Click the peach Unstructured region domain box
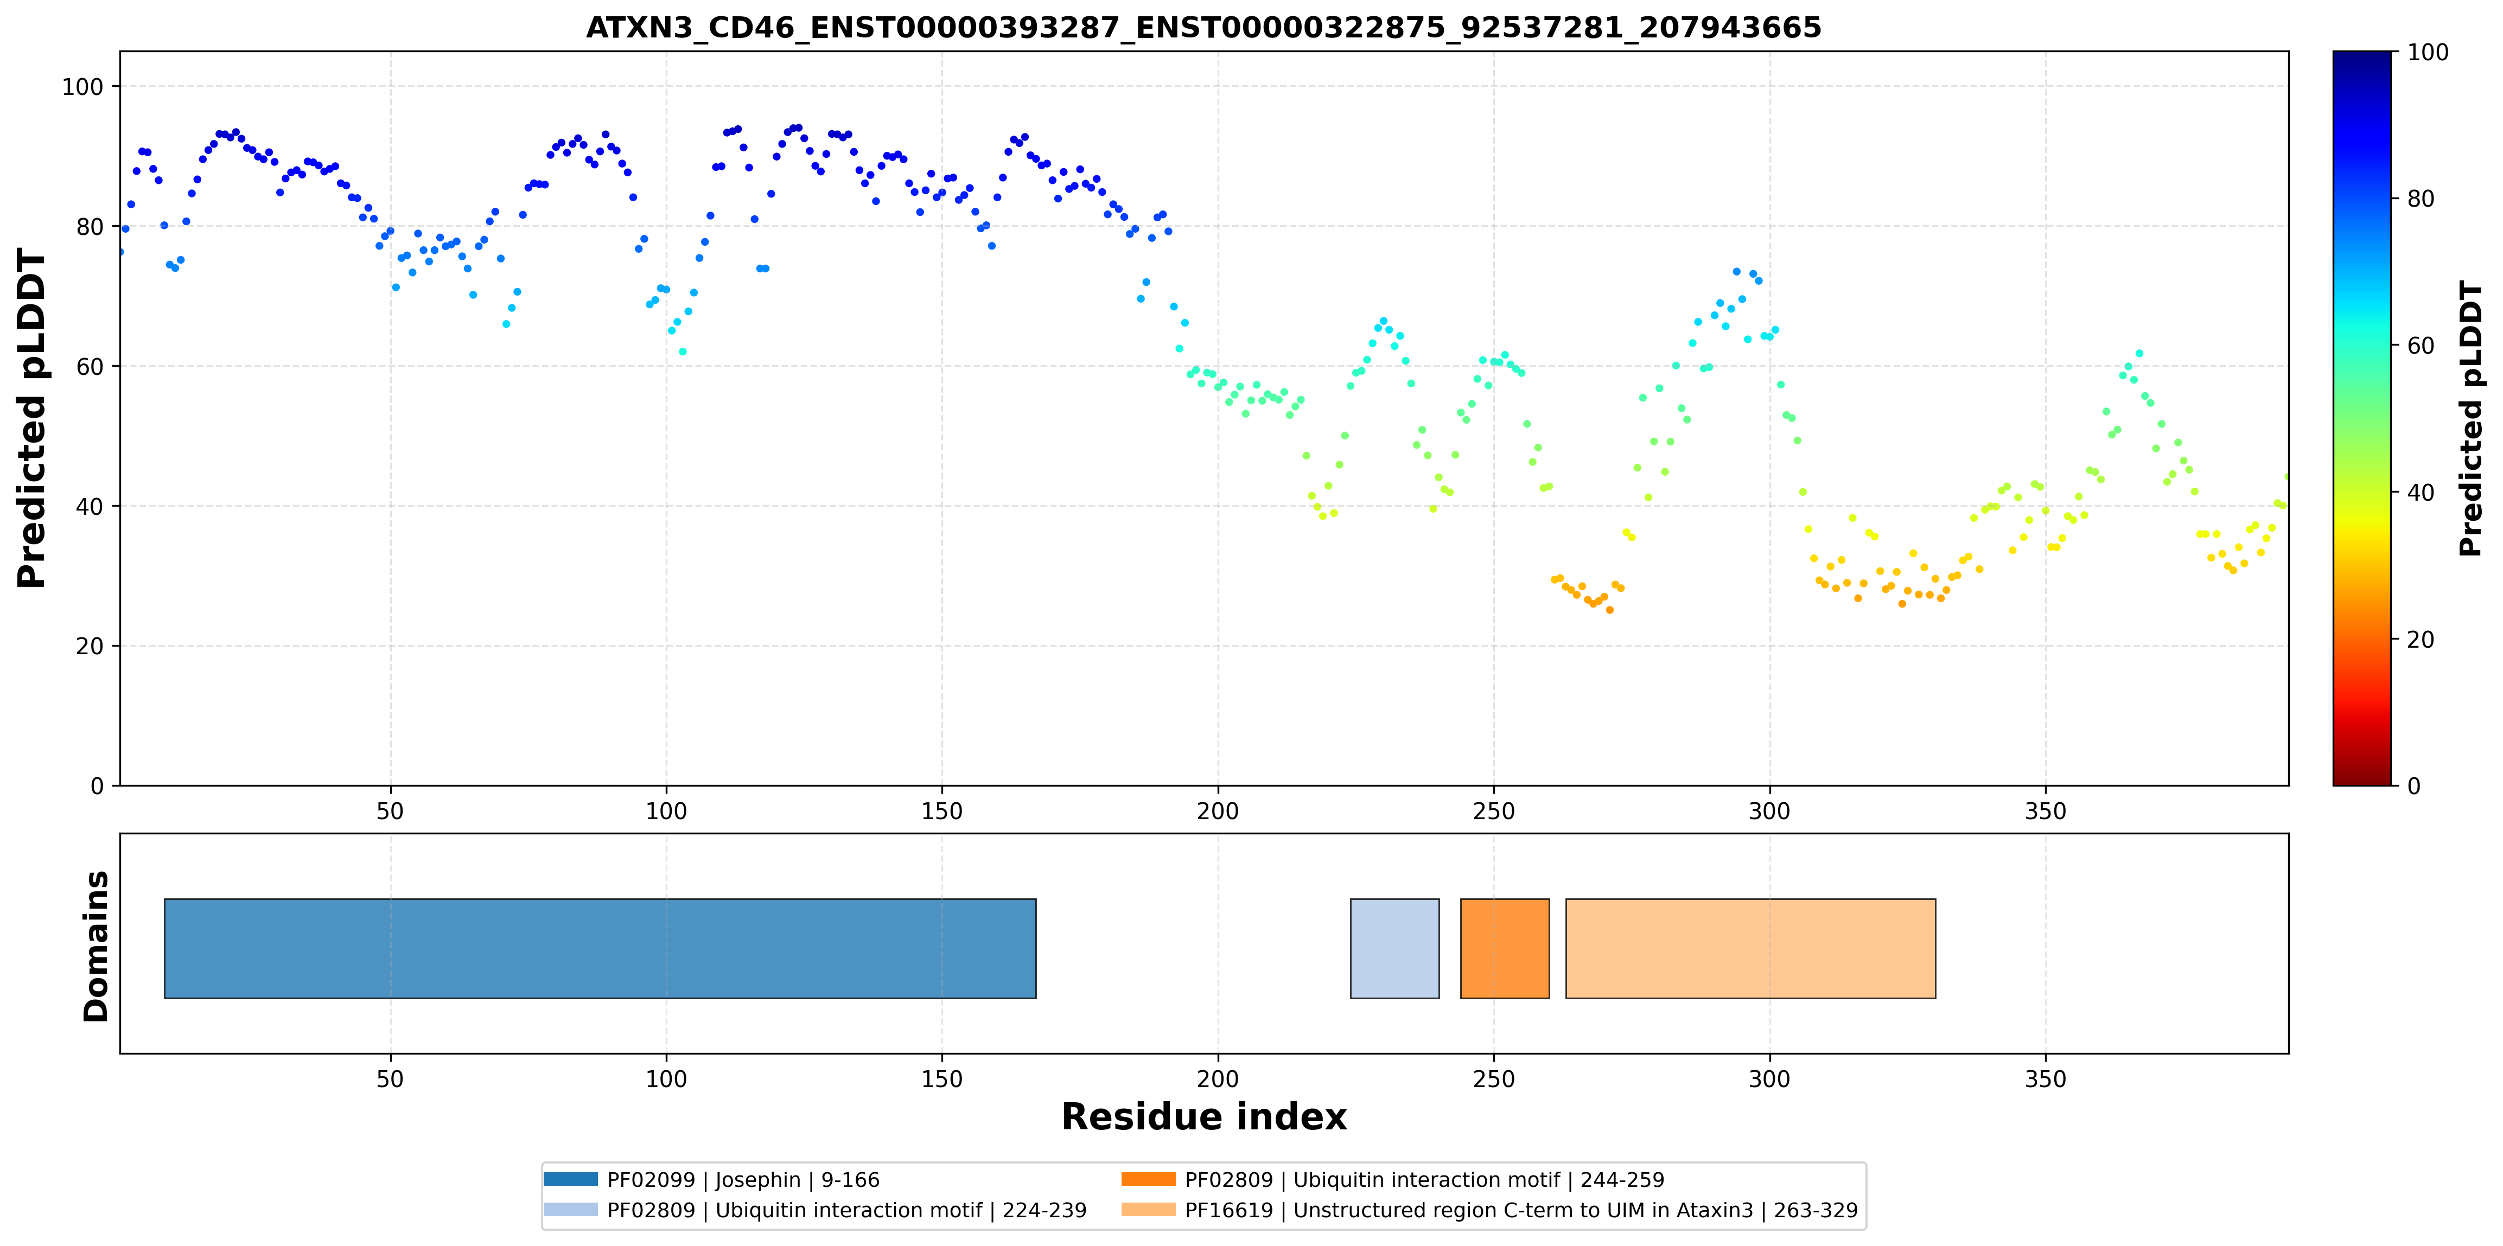2503x1246 pixels. click(1750, 948)
